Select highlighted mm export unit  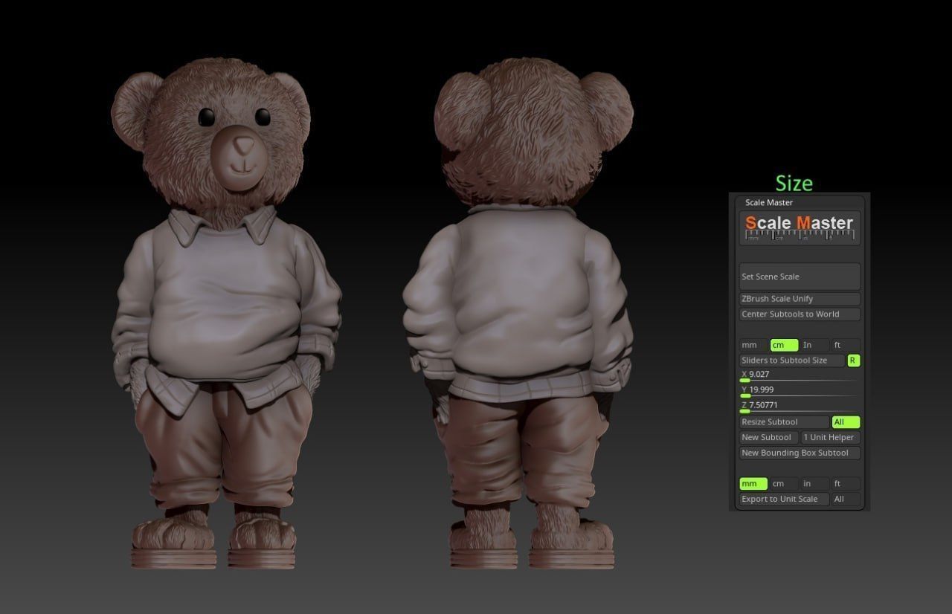753,484
